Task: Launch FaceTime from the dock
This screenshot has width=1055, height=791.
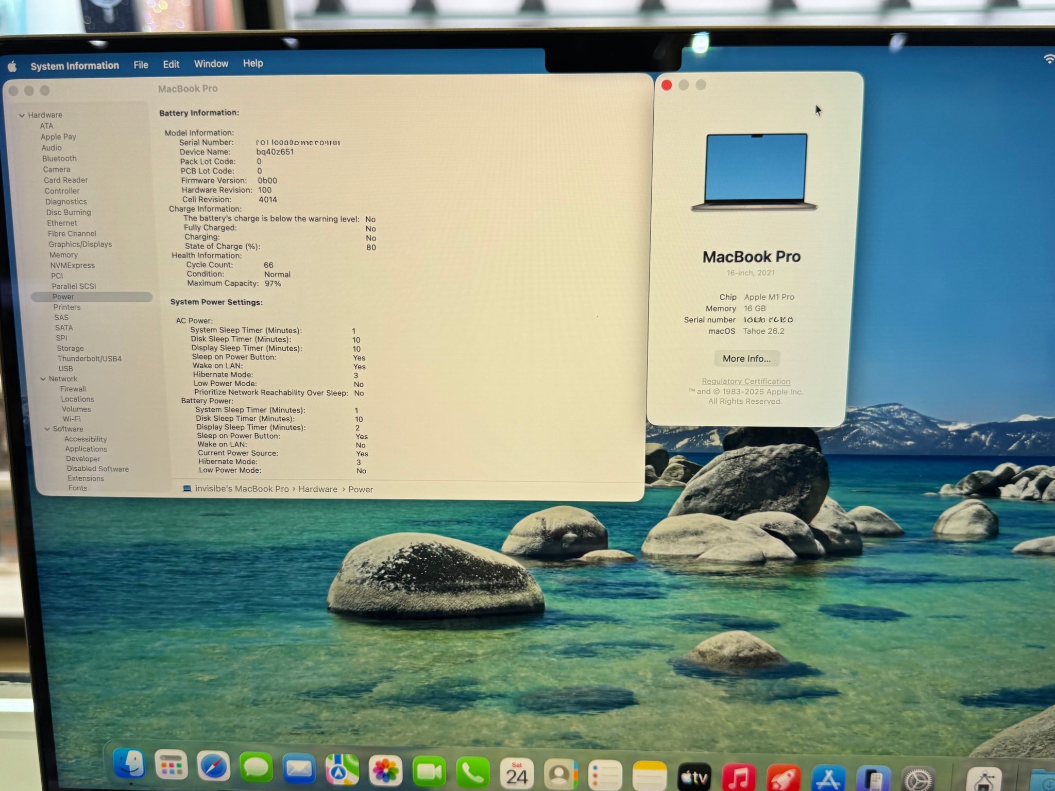Action: [429, 772]
